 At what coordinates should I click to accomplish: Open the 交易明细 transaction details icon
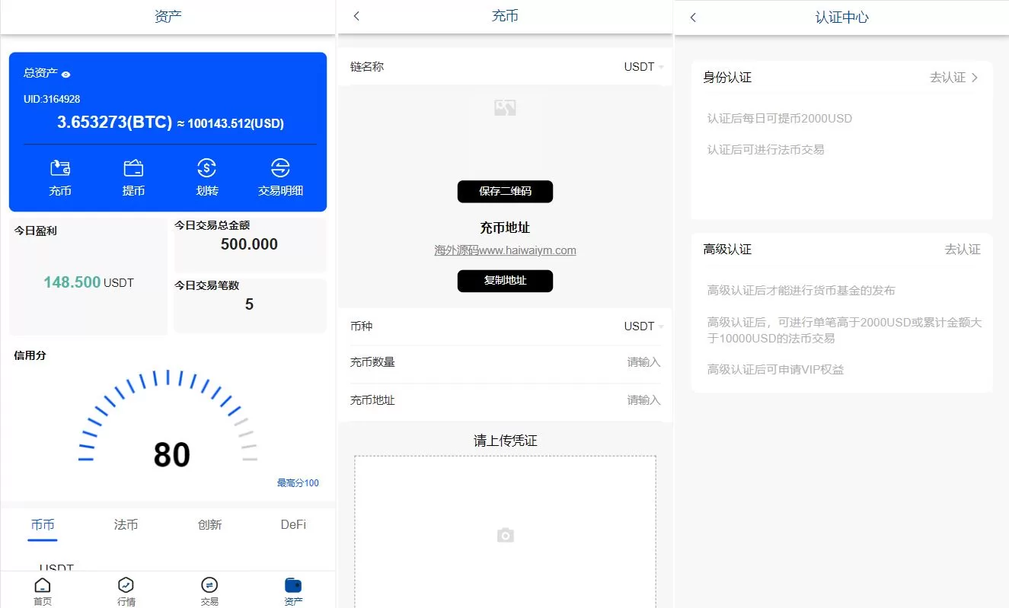tap(280, 168)
